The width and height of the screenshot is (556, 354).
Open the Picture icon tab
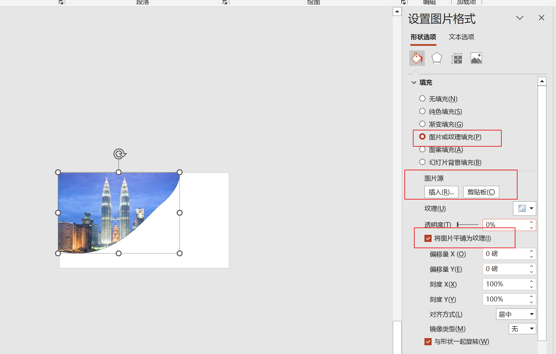476,58
